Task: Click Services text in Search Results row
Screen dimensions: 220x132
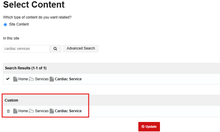Action: [x=42, y=79]
